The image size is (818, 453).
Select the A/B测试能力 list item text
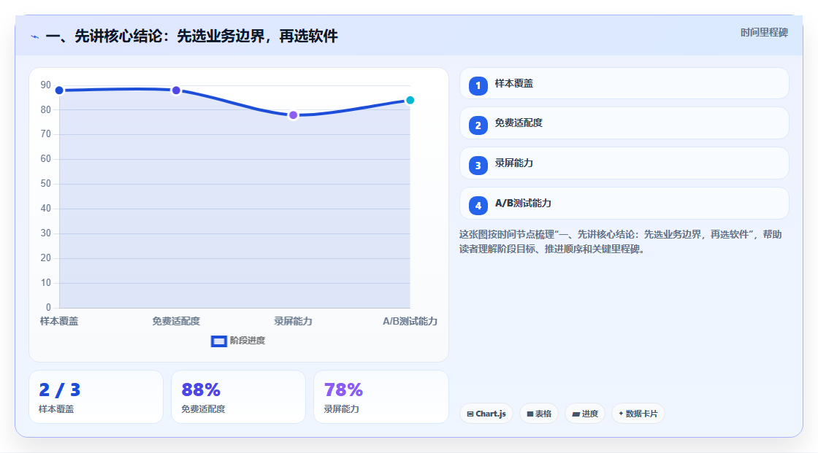523,204
